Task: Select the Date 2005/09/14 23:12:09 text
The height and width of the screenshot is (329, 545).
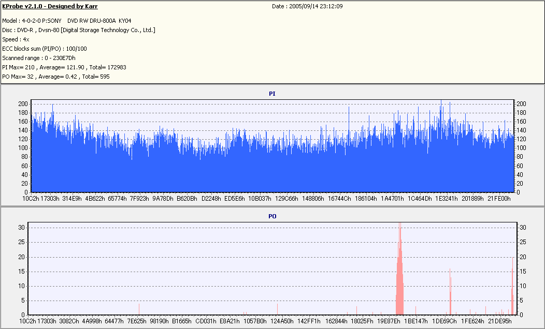Action: [x=307, y=6]
